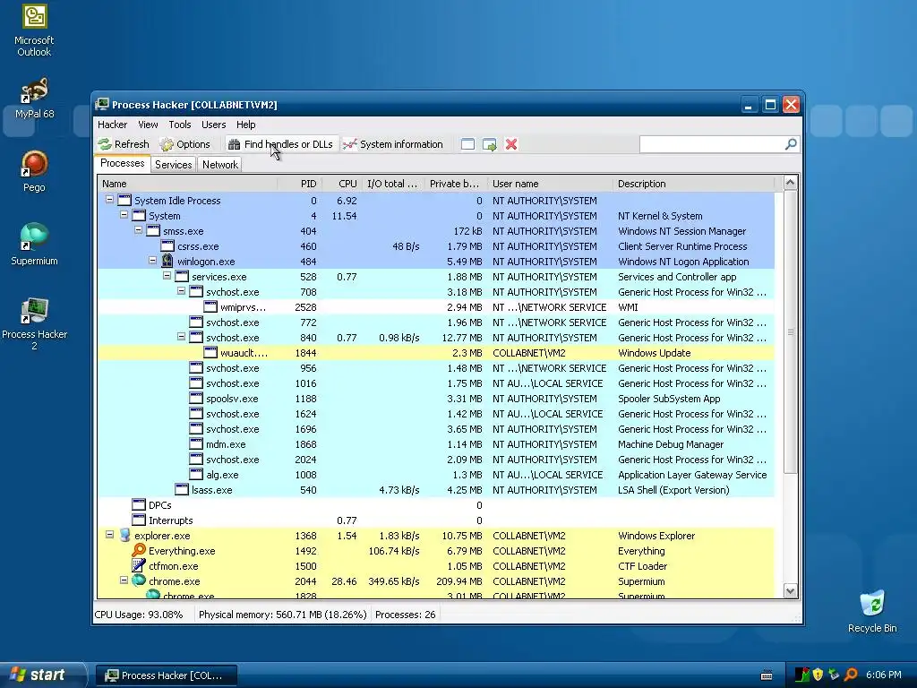Viewport: 917px width, 688px height.
Task: Open the Recycle Bin
Action: pyautogui.click(x=872, y=611)
